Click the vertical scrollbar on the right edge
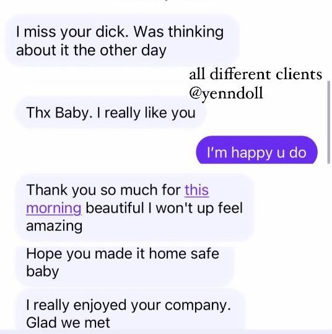The image size is (332, 334). click(x=329, y=122)
